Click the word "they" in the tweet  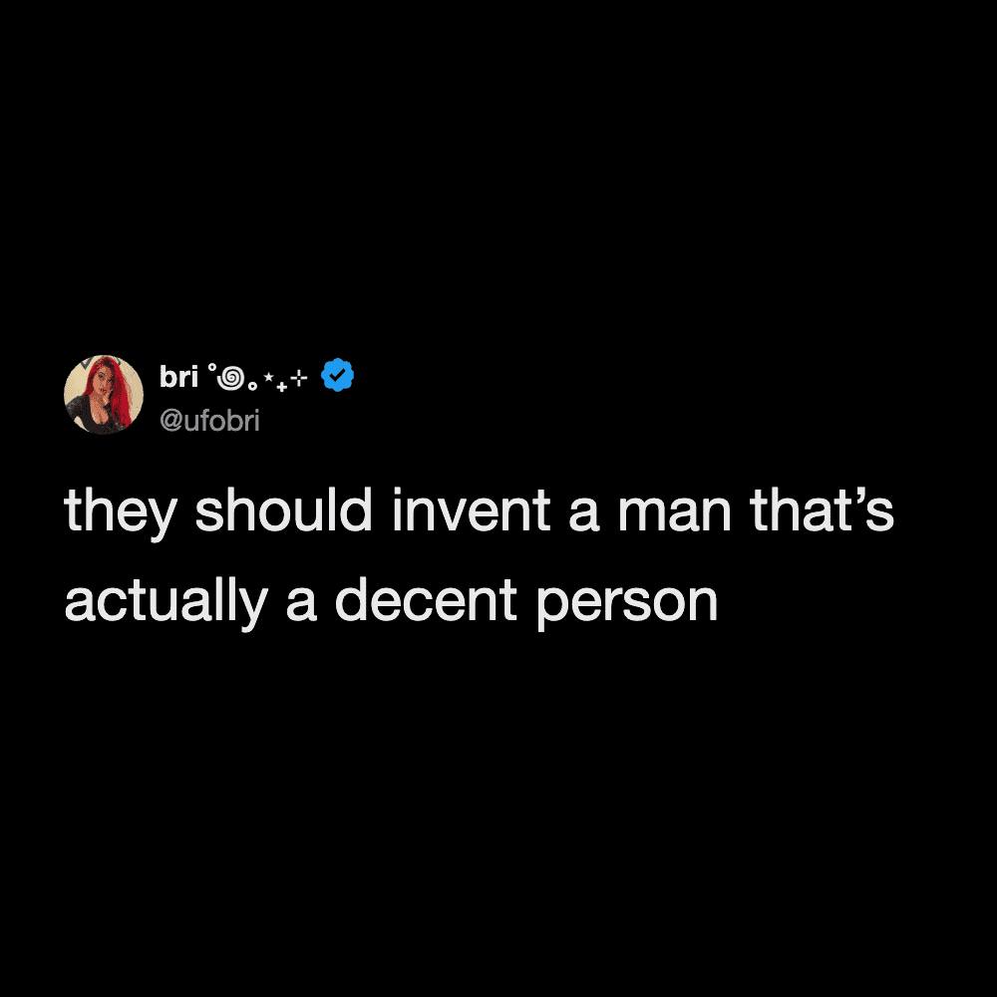121,512
